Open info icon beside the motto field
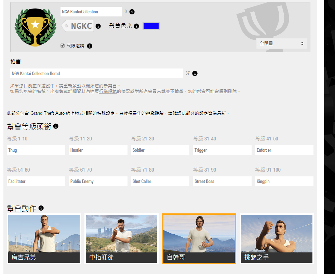 click(195, 73)
